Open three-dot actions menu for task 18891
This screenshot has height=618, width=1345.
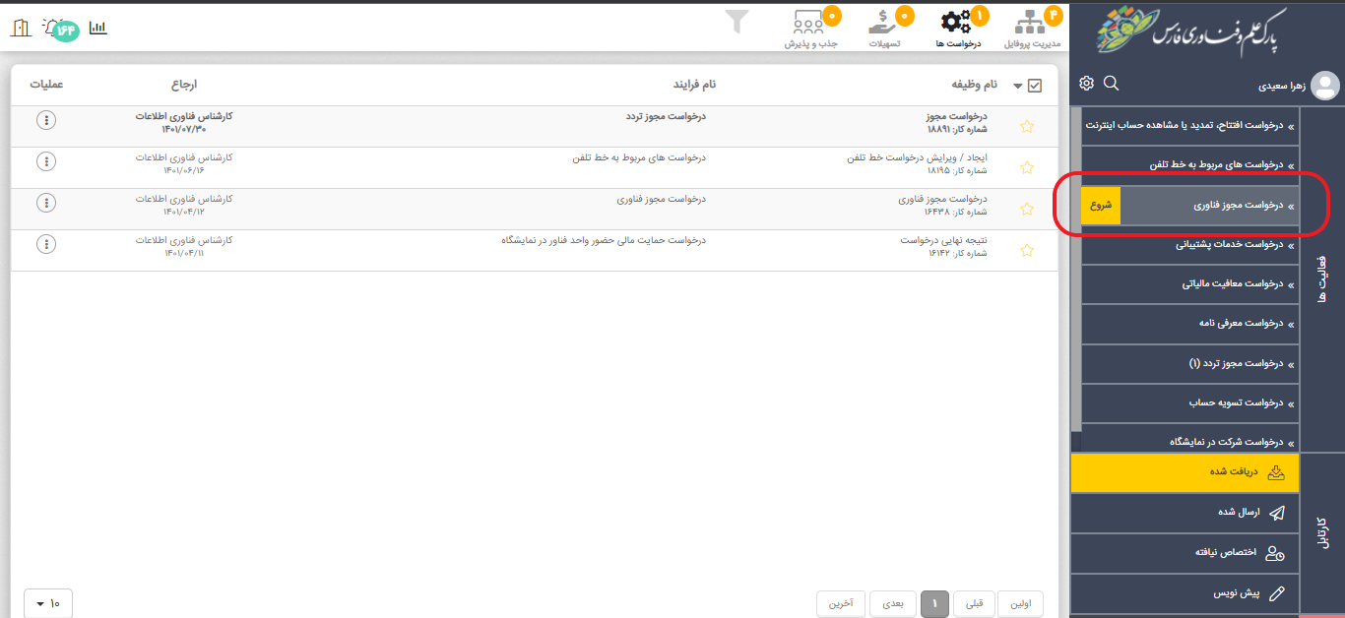45,120
